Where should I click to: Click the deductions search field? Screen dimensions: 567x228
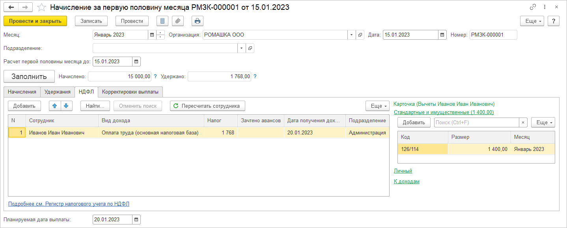pyautogui.click(x=476, y=123)
